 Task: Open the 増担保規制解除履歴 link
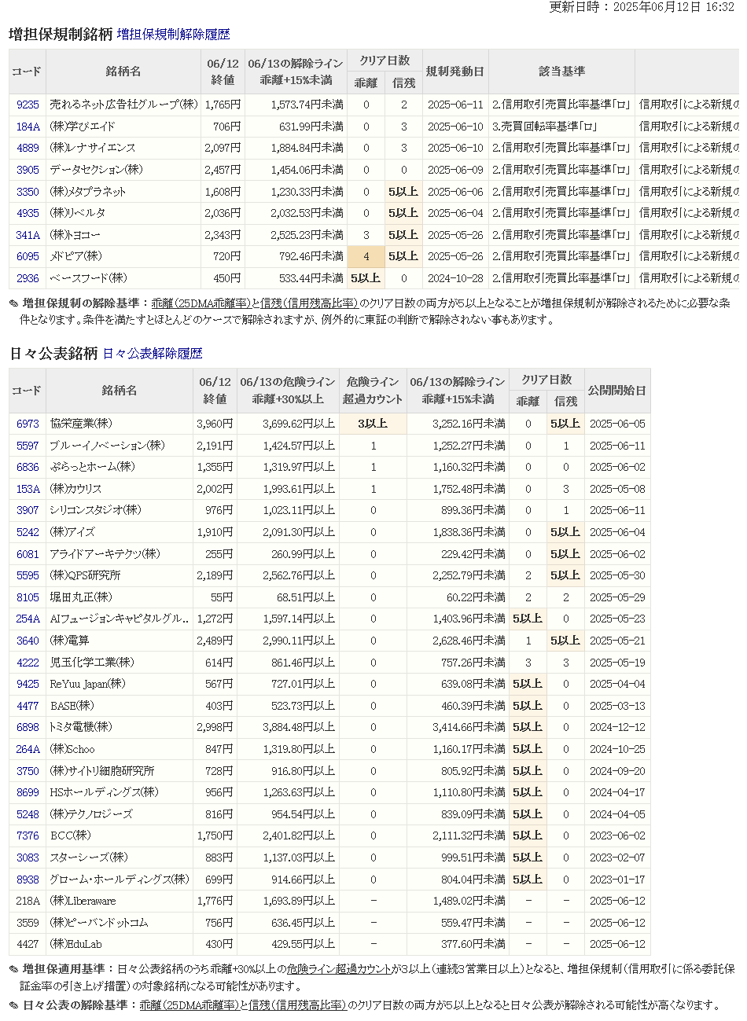click(x=174, y=35)
